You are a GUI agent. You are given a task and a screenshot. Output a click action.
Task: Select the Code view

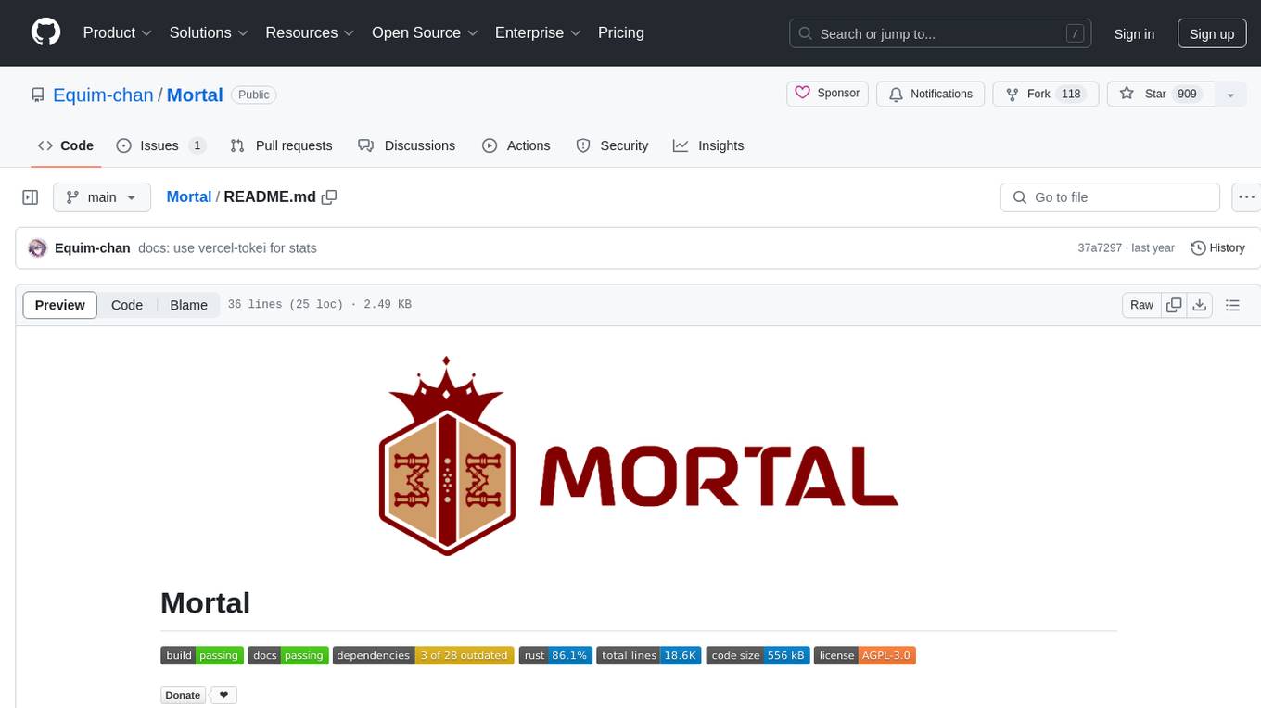point(127,305)
